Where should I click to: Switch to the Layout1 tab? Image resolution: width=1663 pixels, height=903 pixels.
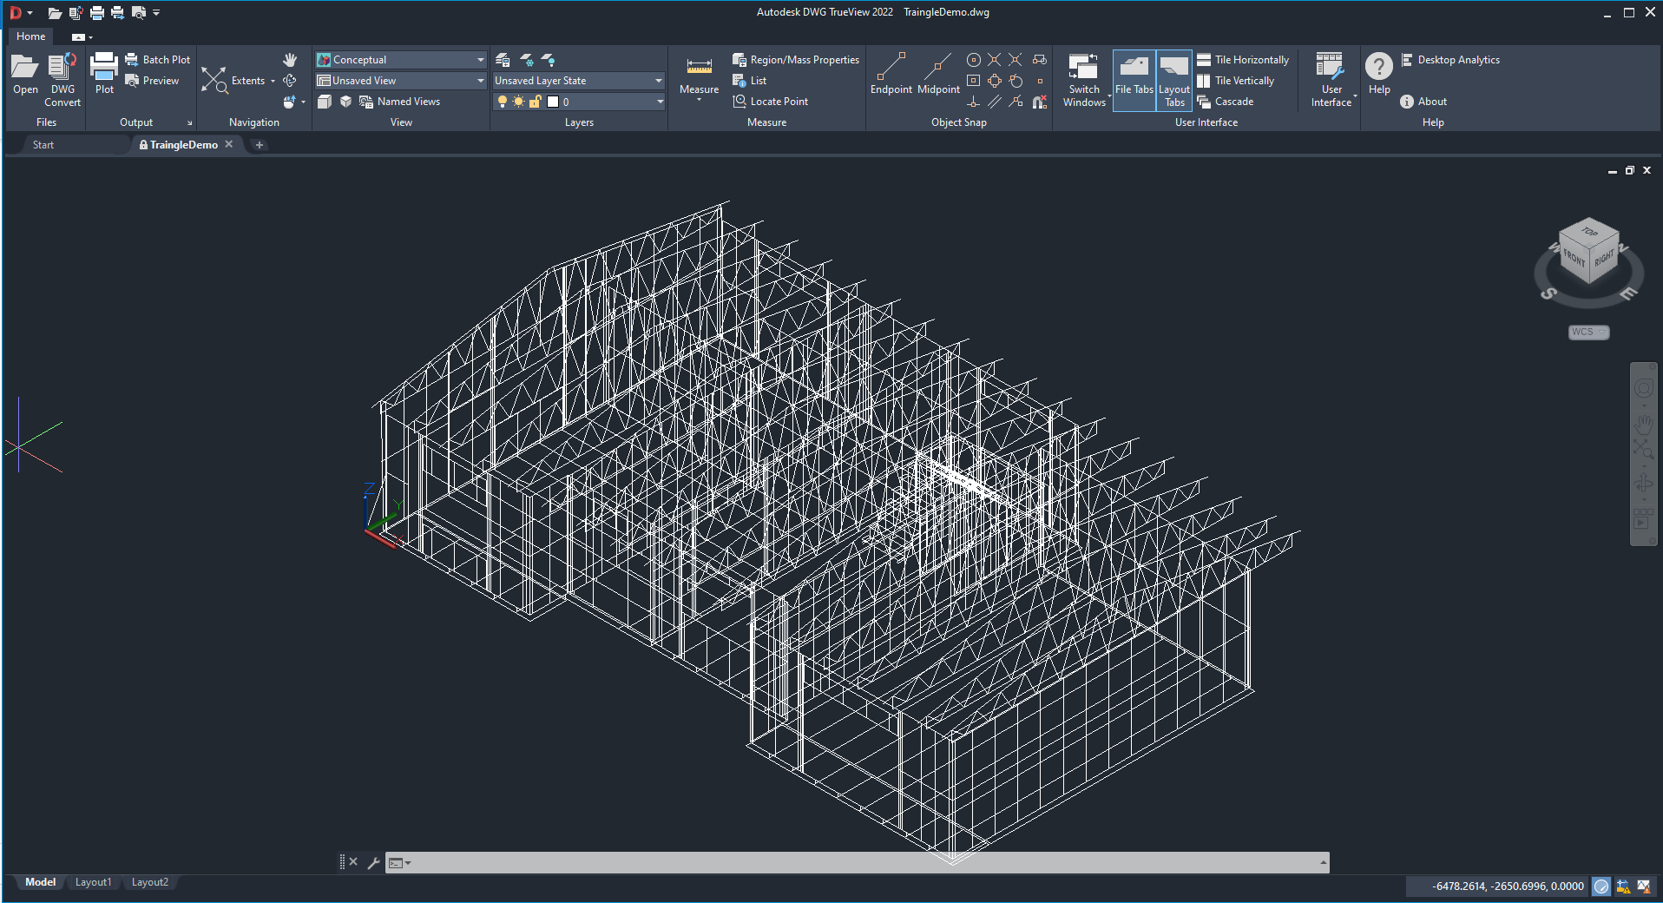[93, 882]
